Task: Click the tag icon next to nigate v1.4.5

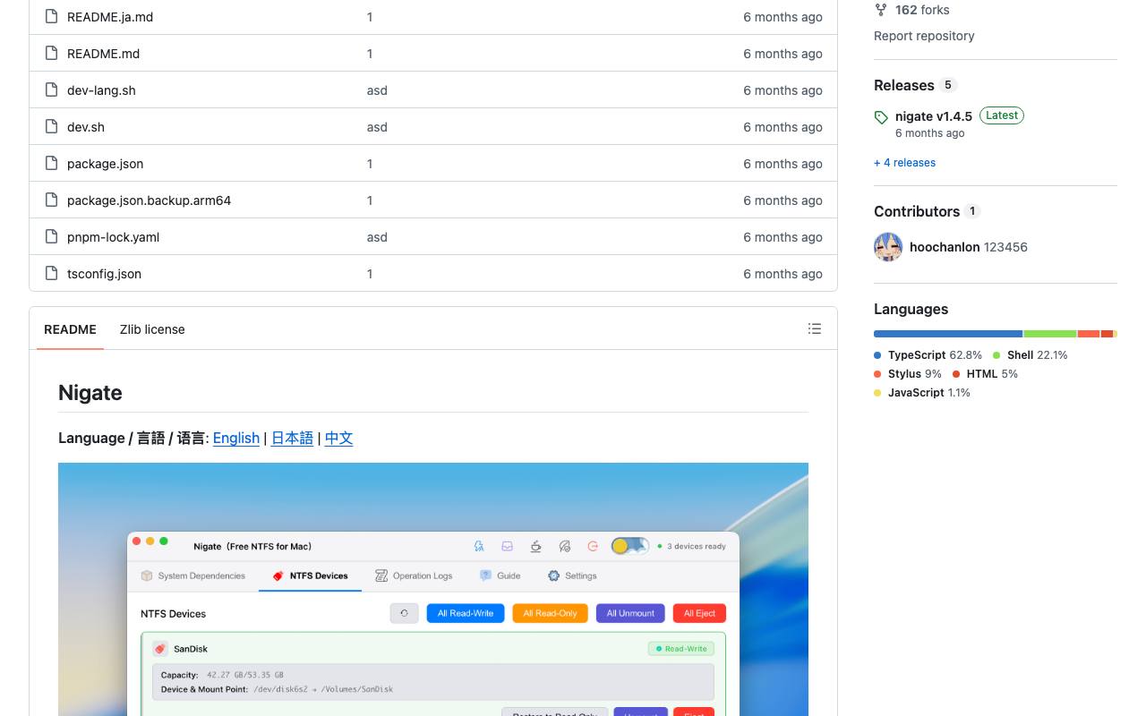Action: pos(881,117)
